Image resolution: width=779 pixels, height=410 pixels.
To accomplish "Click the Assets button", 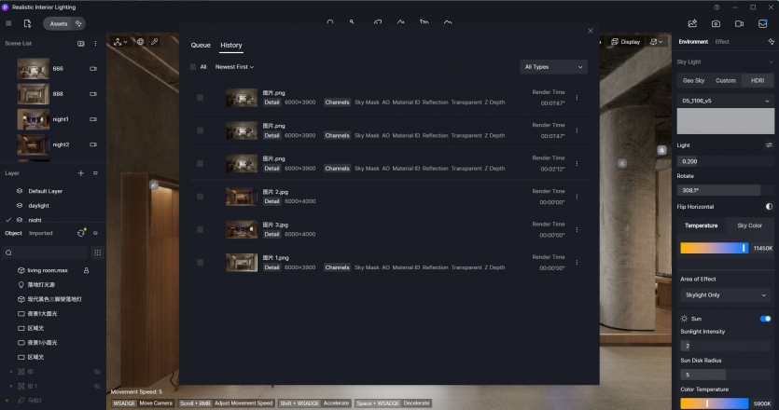I will pos(59,23).
